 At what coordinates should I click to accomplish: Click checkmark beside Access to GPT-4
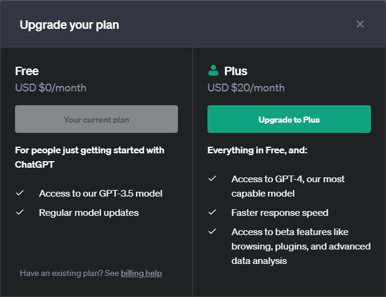[x=212, y=179]
